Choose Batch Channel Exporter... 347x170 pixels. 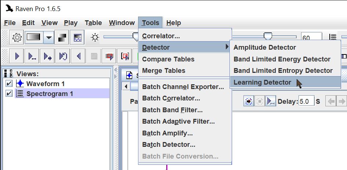tap(185, 87)
